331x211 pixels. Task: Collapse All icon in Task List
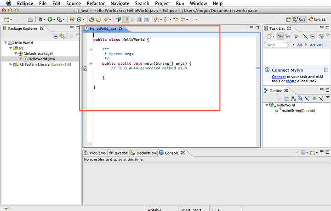pos(313,36)
